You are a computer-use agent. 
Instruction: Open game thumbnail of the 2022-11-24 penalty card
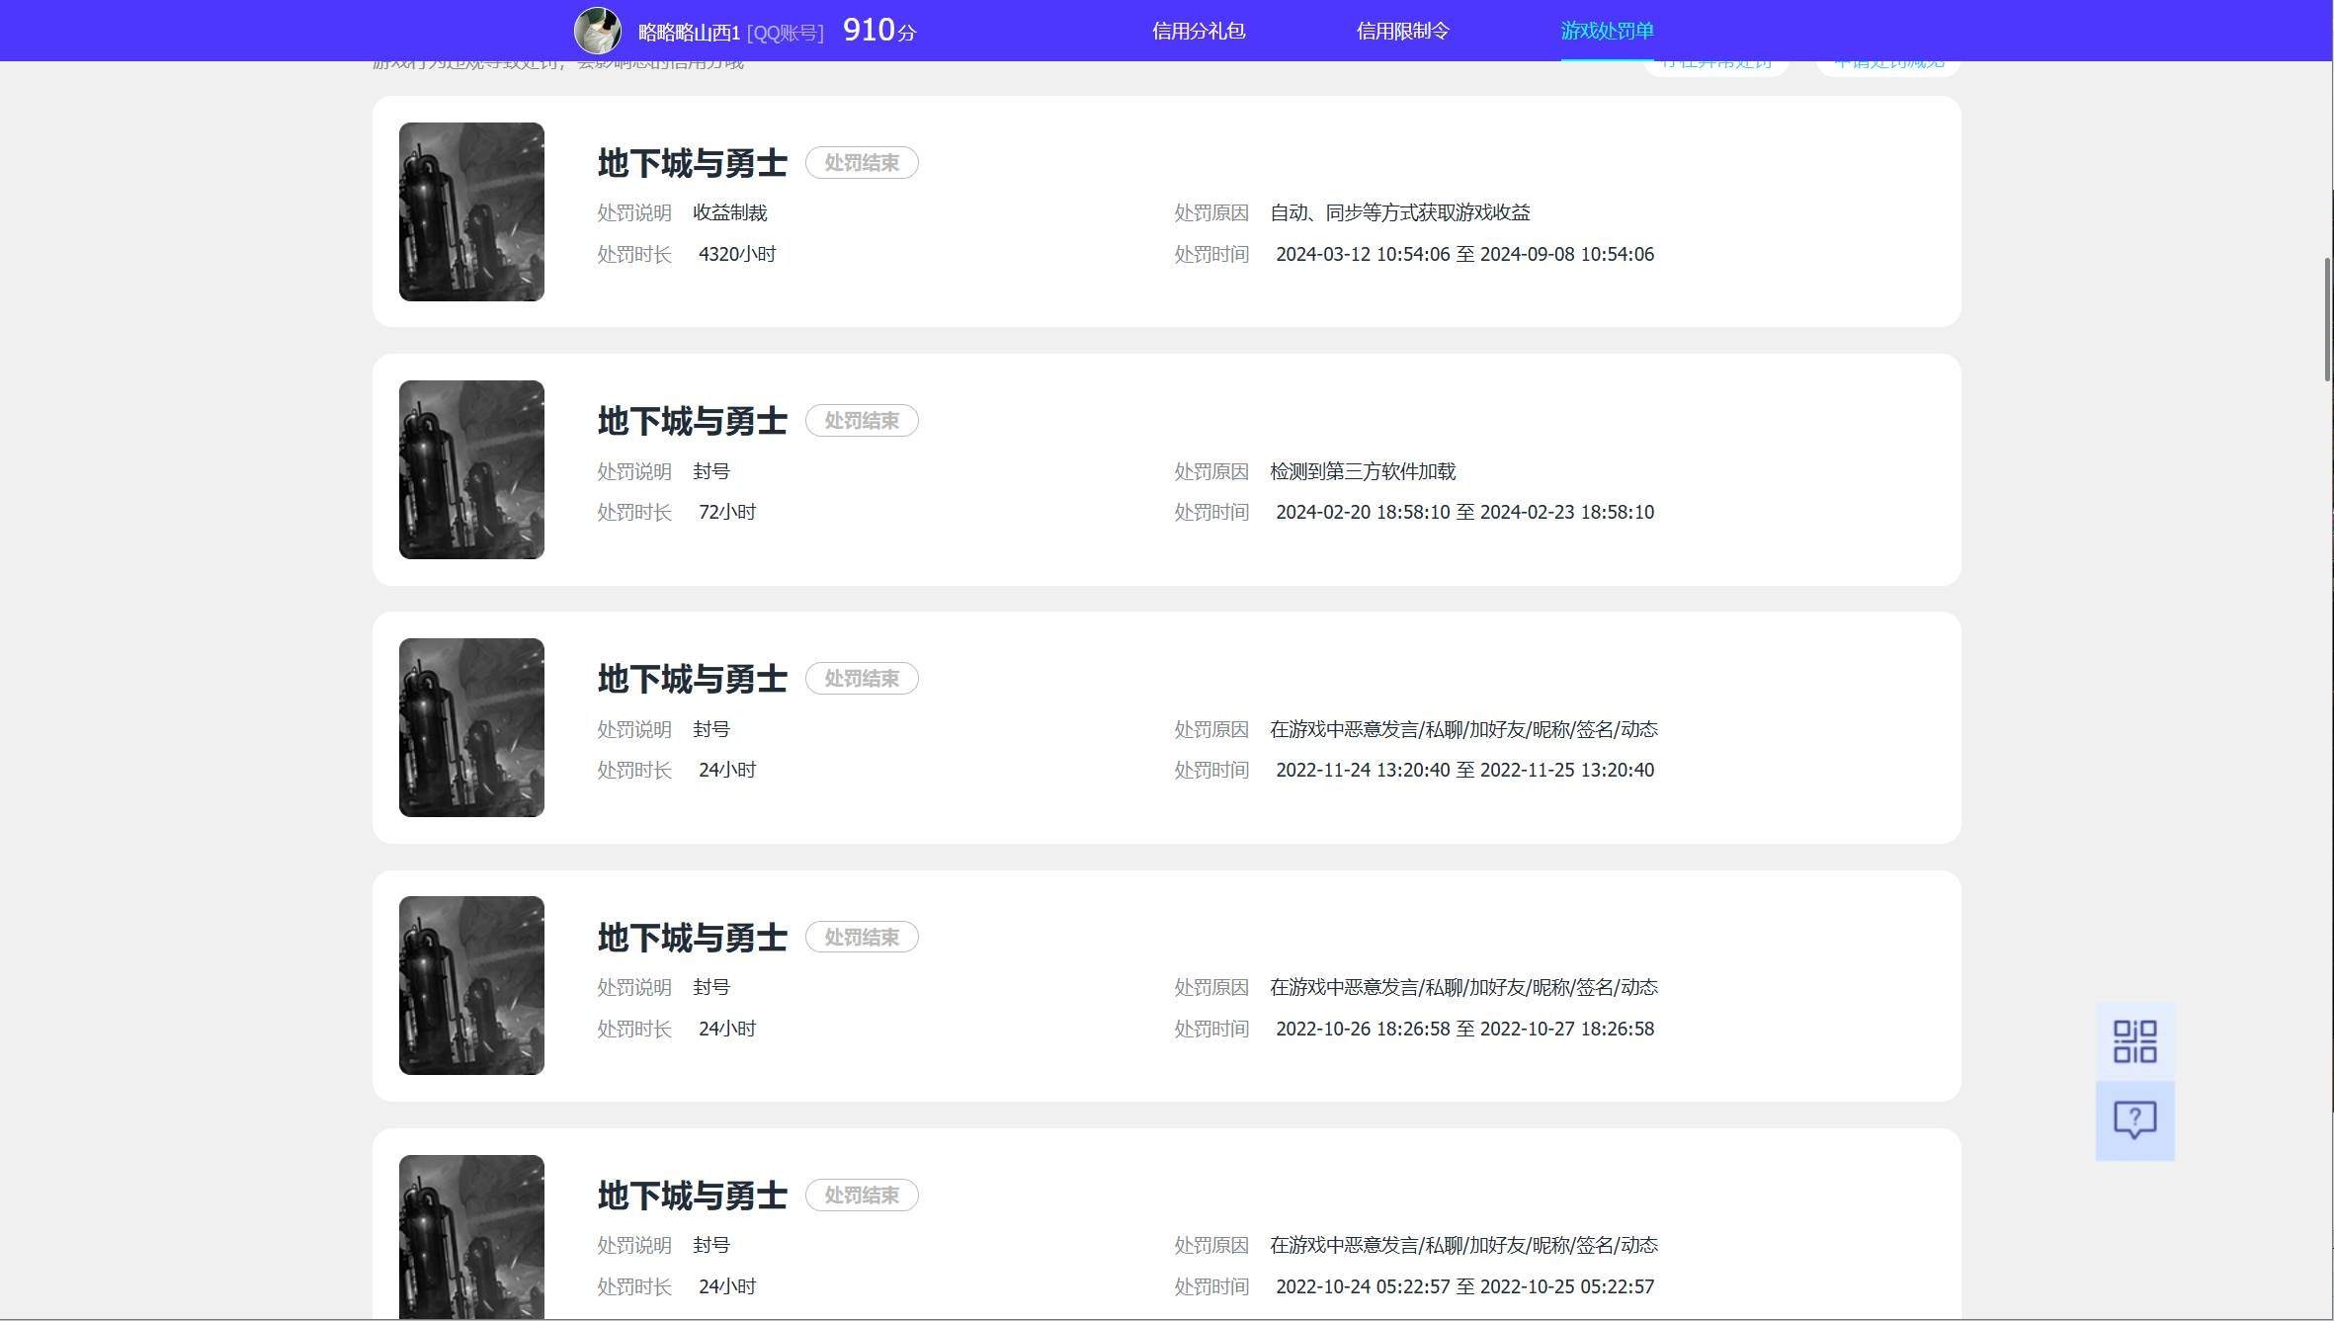(x=471, y=727)
